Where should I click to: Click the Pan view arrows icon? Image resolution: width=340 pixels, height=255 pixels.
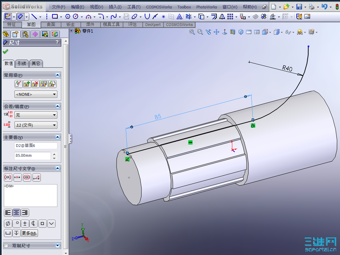pyautogui.click(x=216, y=32)
